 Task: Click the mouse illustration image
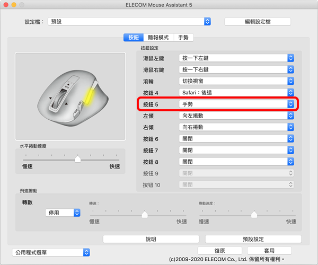click(70, 96)
